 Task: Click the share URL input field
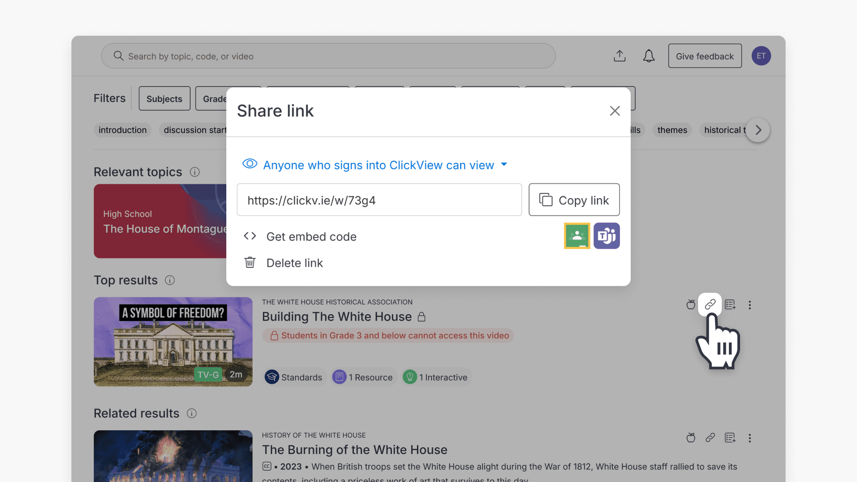379,199
